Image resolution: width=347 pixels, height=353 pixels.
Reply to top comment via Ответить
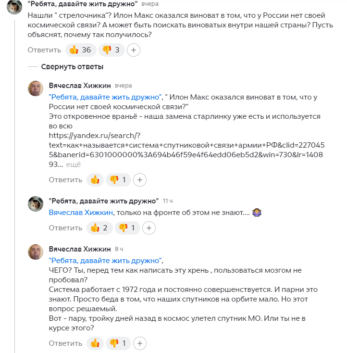tap(44, 50)
